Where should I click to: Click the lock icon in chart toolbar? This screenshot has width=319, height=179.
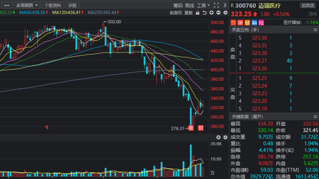tap(198, 13)
